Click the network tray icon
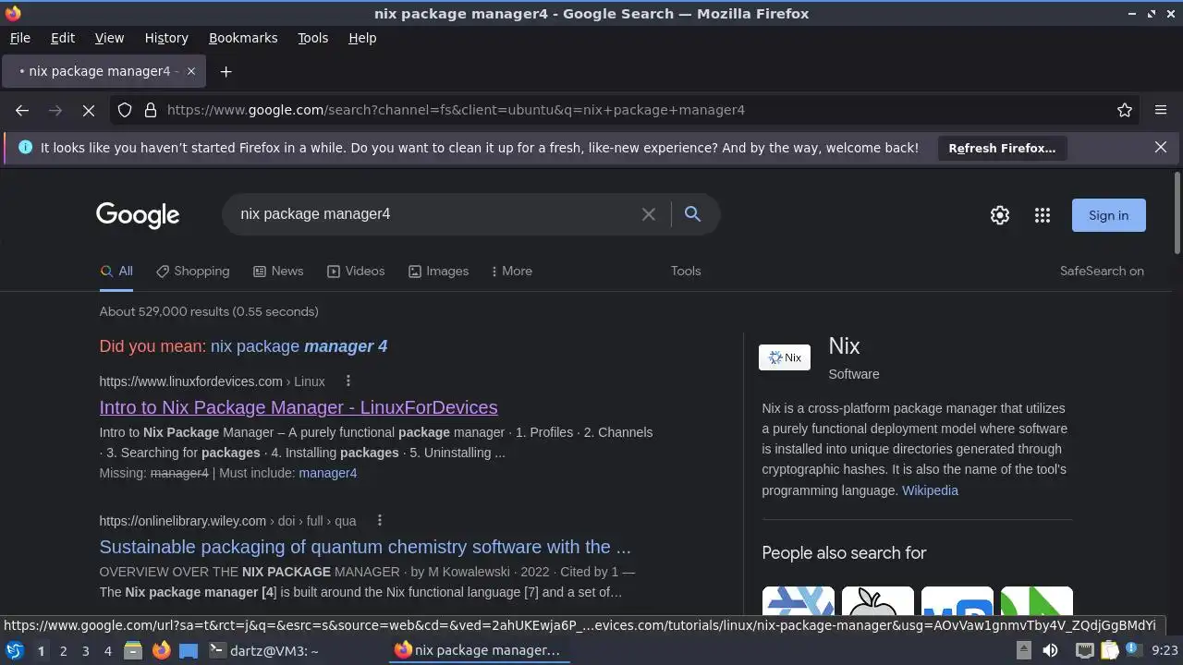This screenshot has width=1183, height=665. pos(1084,650)
